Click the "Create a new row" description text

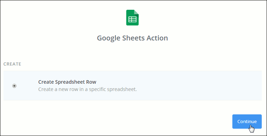pos(87,89)
